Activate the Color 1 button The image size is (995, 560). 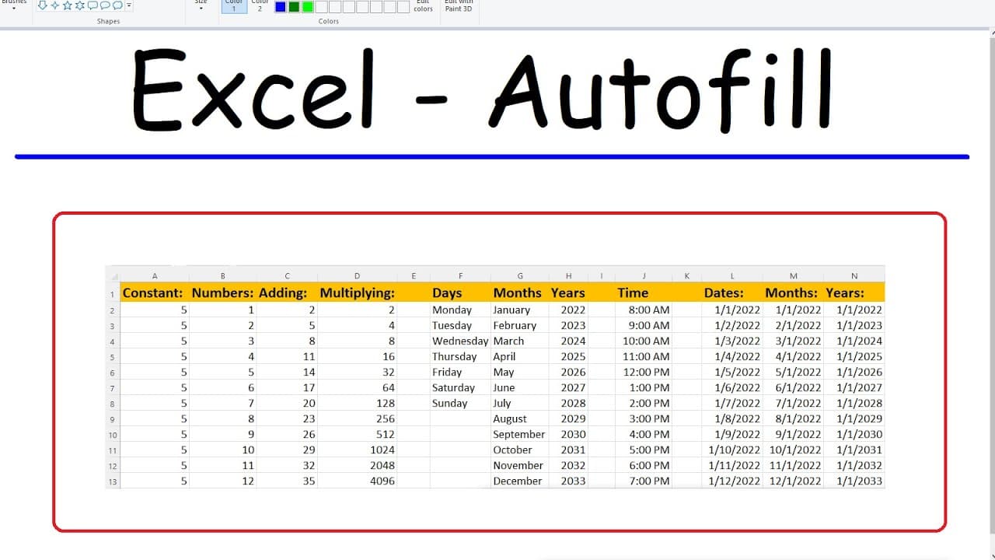pos(234,6)
